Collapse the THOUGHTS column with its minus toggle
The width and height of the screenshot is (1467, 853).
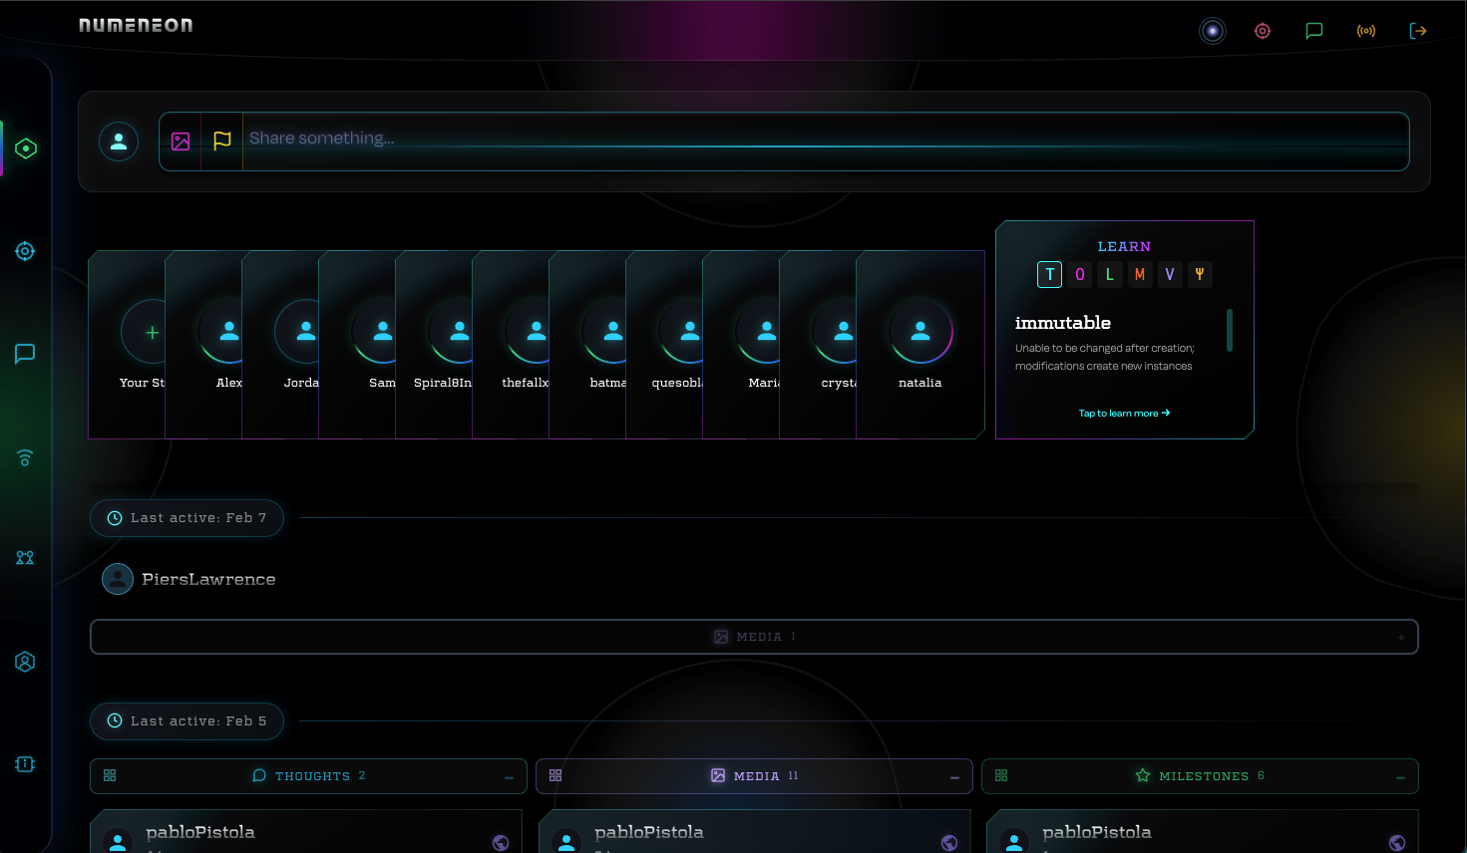click(509, 775)
